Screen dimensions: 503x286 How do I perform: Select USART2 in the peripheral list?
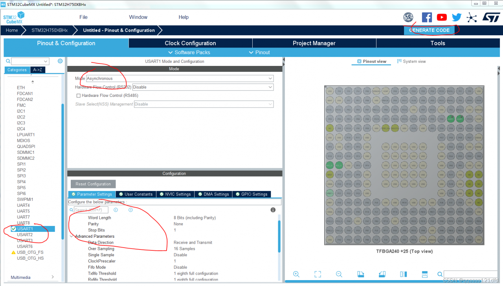click(25, 235)
